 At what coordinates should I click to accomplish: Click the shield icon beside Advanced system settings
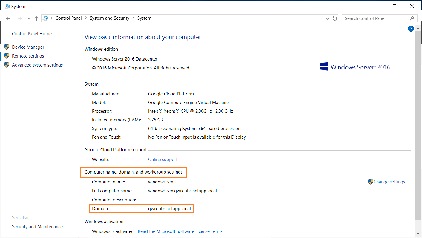[7, 65]
